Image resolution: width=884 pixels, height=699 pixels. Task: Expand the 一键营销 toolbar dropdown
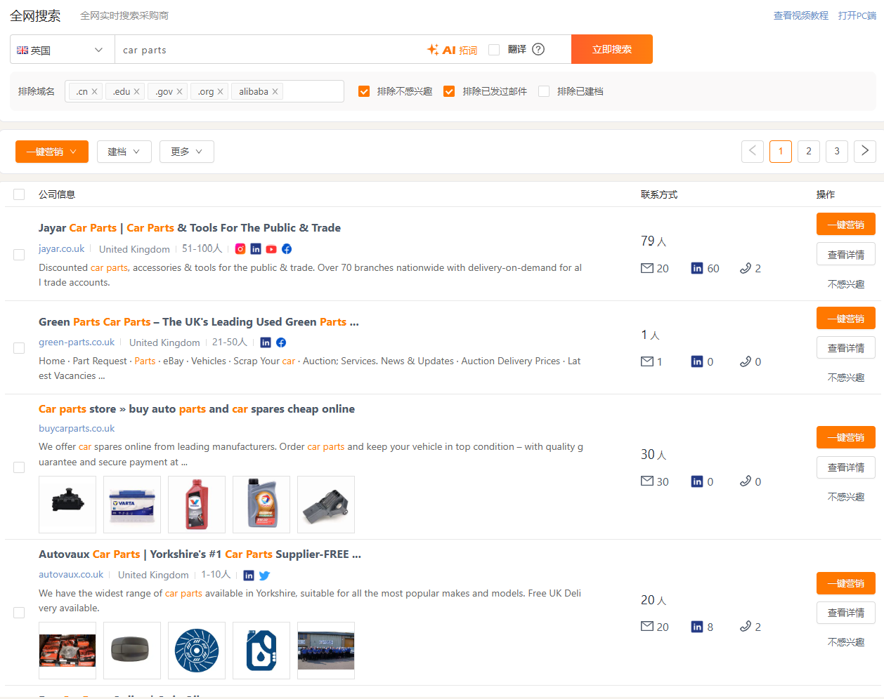click(52, 152)
